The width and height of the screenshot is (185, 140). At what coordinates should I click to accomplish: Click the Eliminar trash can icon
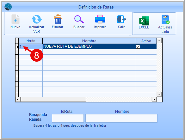[58, 19]
